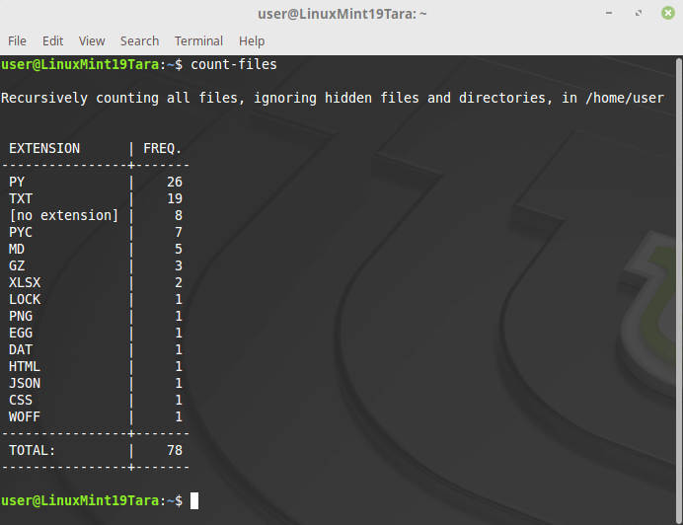683x525 pixels.
Task: Open the File menu
Action: tap(17, 40)
